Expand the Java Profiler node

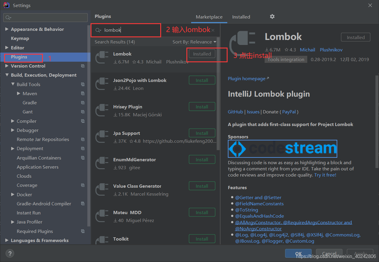13,222
